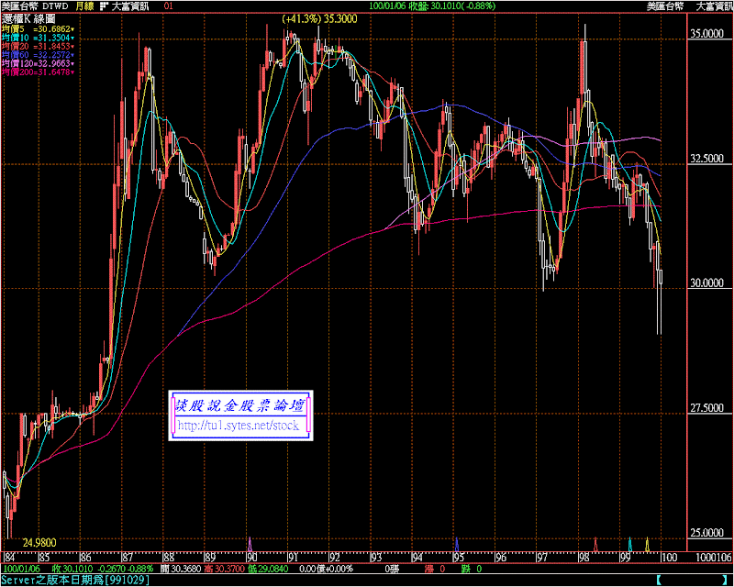This screenshot has height=587, width=734.
Task: Click the (+41.3%) 35.3000 high price label
Action: 319,18
